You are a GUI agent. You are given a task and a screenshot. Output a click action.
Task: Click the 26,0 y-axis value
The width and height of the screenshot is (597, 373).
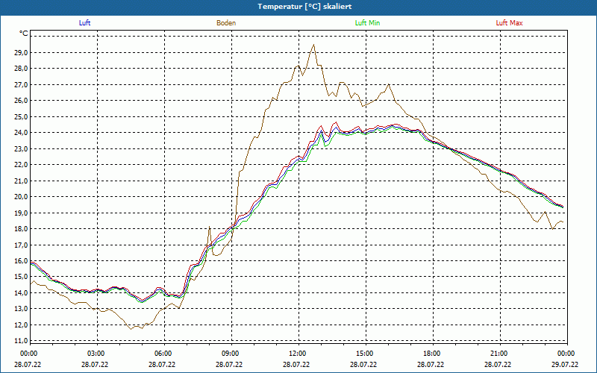(21, 101)
